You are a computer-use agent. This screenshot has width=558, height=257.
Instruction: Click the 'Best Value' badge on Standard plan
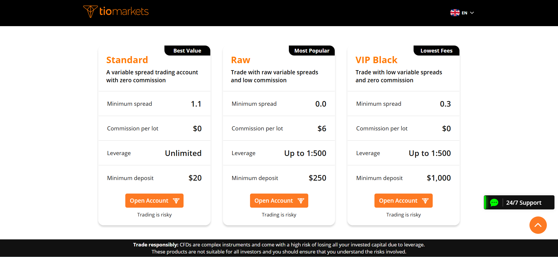click(x=187, y=51)
